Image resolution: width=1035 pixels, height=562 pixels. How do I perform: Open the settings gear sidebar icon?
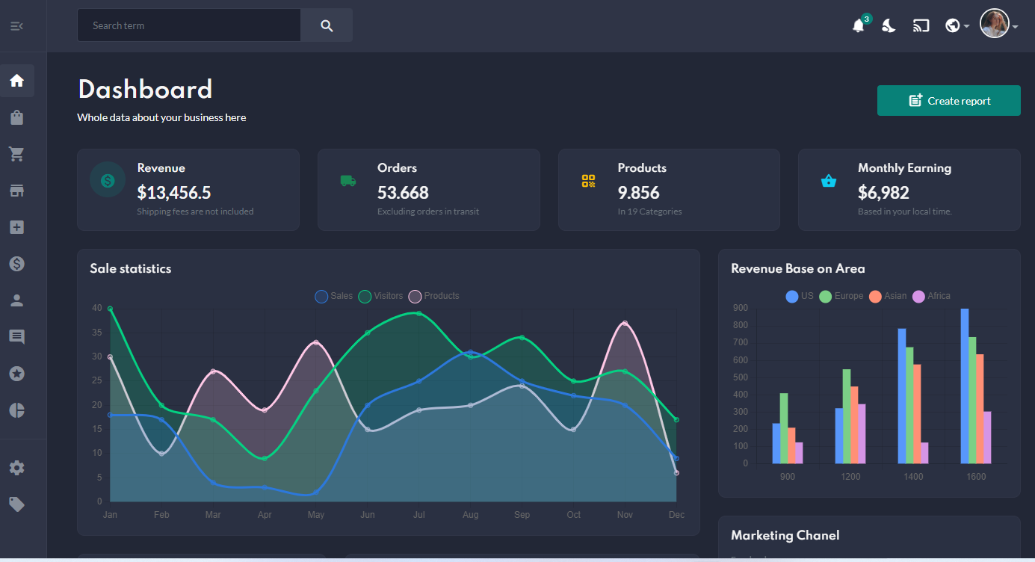coord(17,468)
